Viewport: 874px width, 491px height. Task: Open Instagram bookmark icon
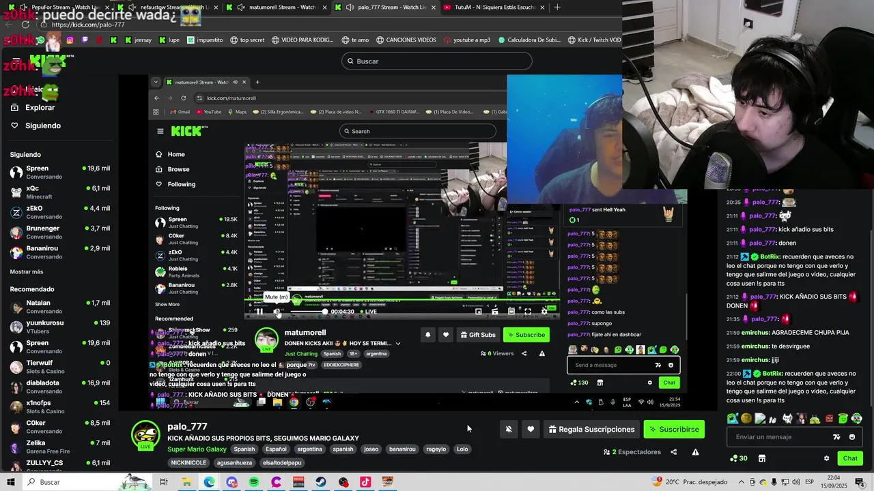pyautogui.click(x=70, y=40)
